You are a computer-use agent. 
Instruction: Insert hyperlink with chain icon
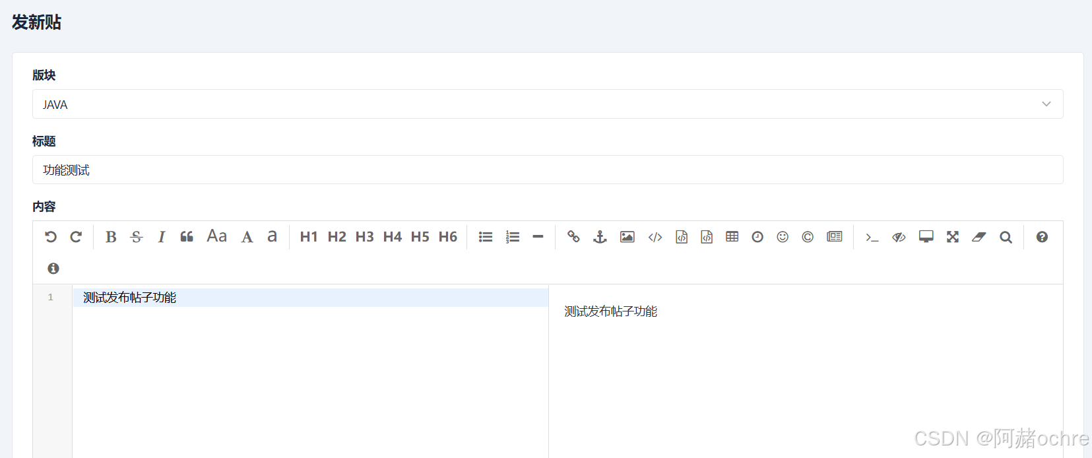pos(573,237)
